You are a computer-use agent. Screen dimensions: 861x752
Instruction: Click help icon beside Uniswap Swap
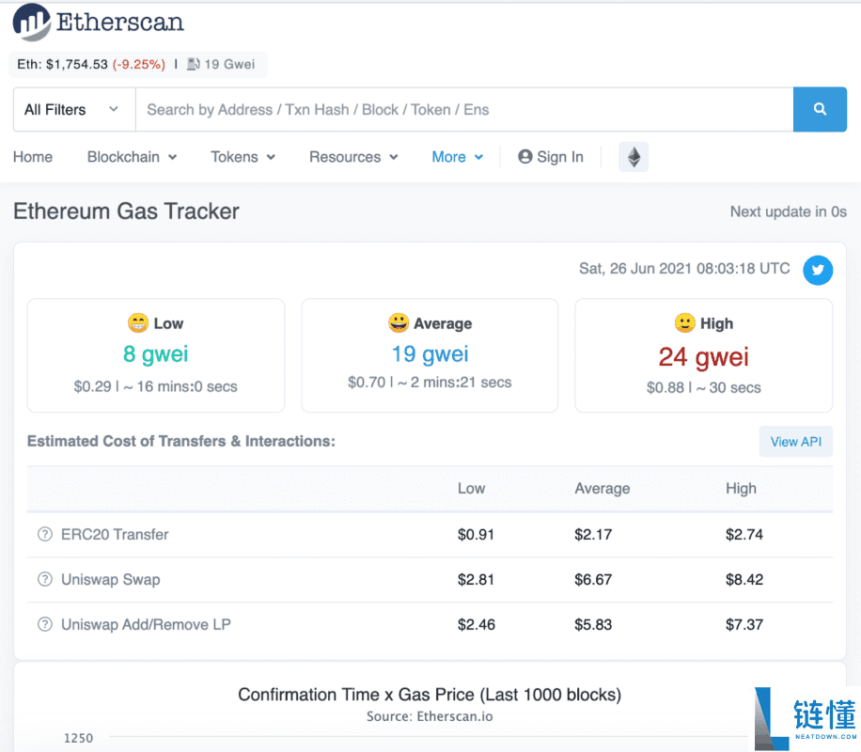pos(44,580)
